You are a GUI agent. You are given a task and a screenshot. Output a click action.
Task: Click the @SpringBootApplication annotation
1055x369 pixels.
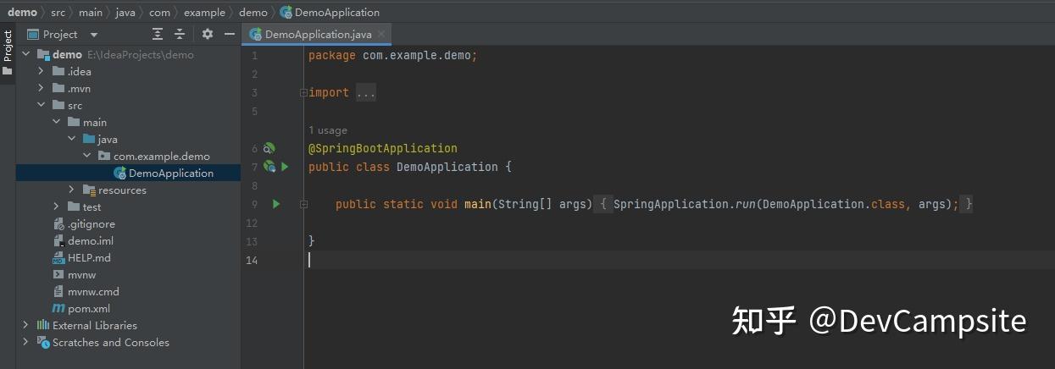(383, 148)
